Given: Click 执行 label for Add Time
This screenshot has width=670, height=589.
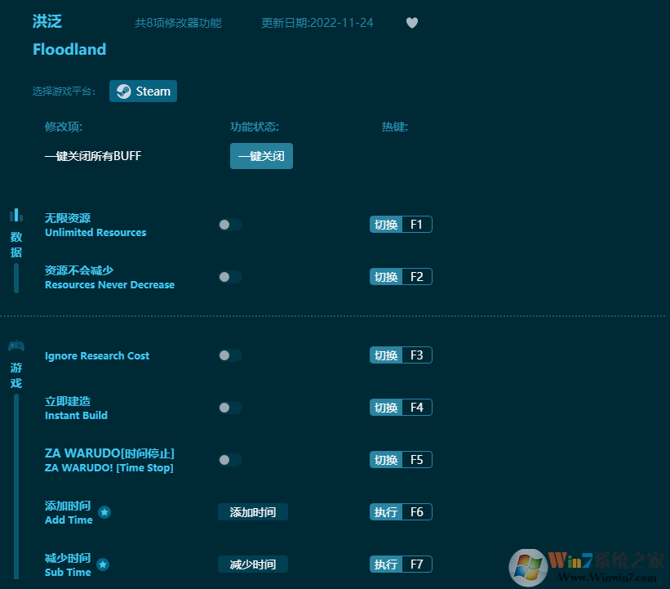Looking at the screenshot, I should [386, 512].
